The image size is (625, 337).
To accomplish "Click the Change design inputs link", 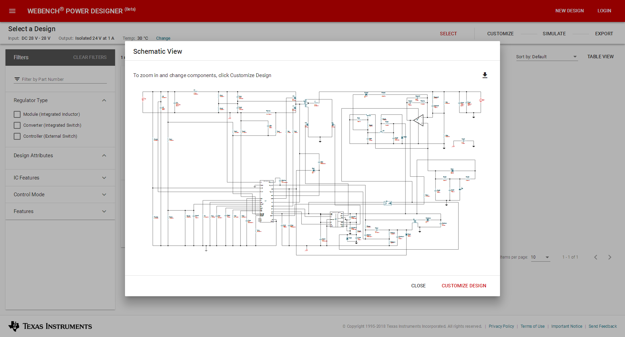I will click(x=163, y=38).
